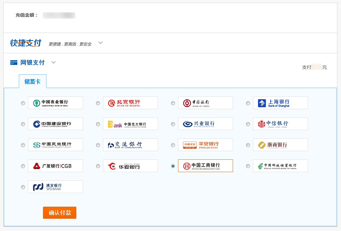Click the 北京银行 logo card

[130, 103]
